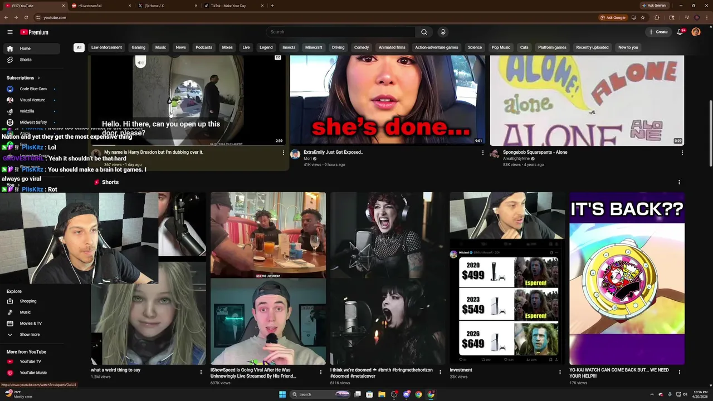Switch to TikTok Make Your Day tab
This screenshot has height=401, width=713.
point(233,6)
